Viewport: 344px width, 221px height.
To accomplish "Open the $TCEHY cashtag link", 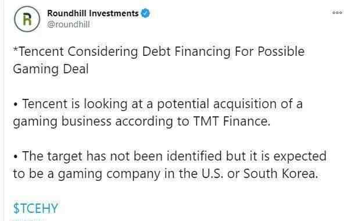I will click(x=36, y=208).
